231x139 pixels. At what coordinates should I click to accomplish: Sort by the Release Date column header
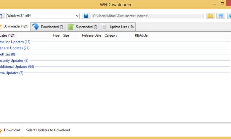click(x=92, y=35)
